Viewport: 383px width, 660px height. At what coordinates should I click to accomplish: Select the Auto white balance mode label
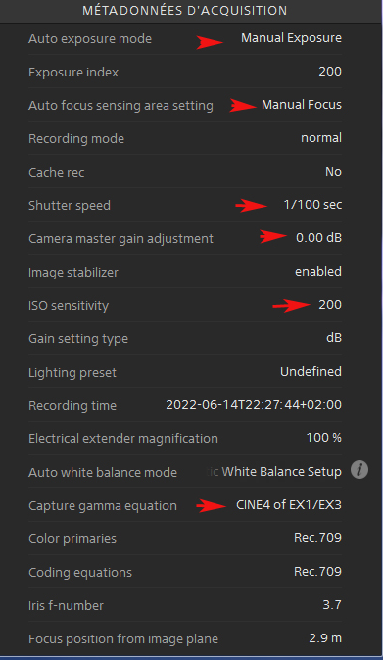click(x=103, y=473)
